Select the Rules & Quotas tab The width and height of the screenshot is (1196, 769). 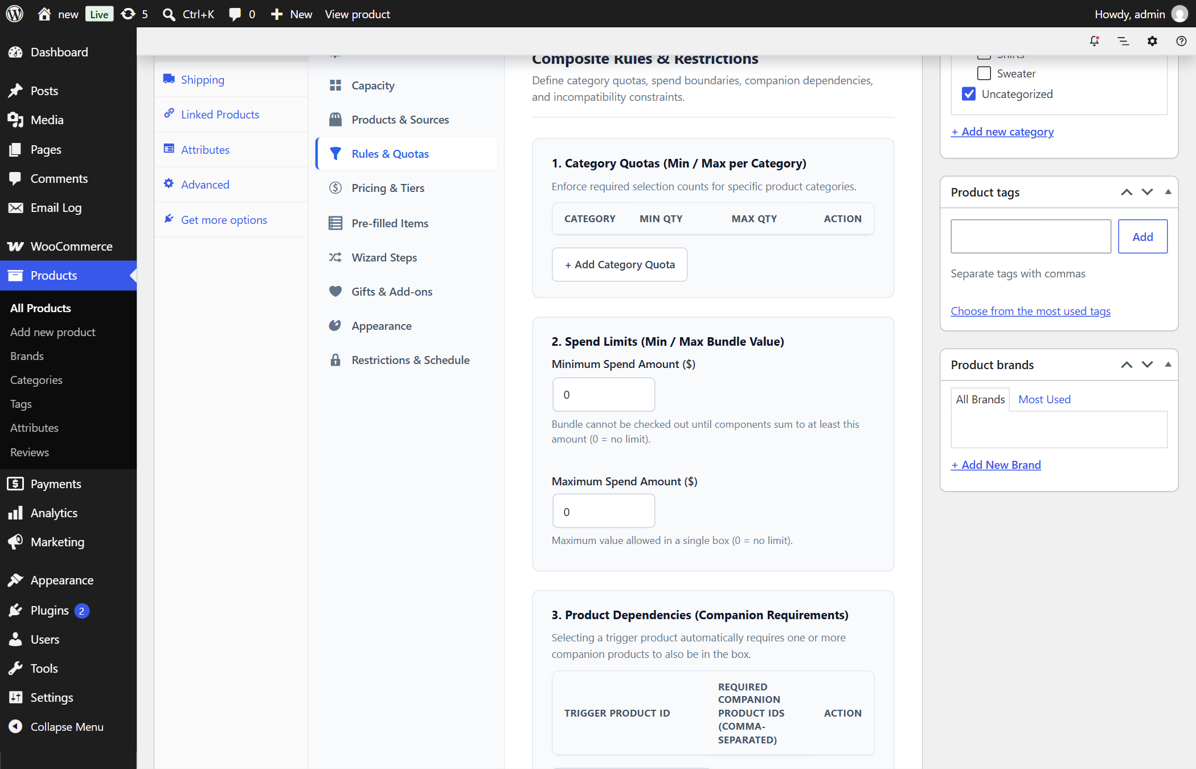407,154
